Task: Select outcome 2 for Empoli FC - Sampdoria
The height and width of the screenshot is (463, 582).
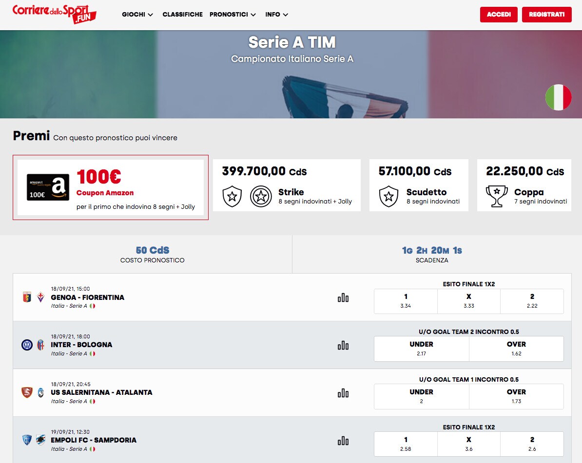Action: tap(532, 444)
